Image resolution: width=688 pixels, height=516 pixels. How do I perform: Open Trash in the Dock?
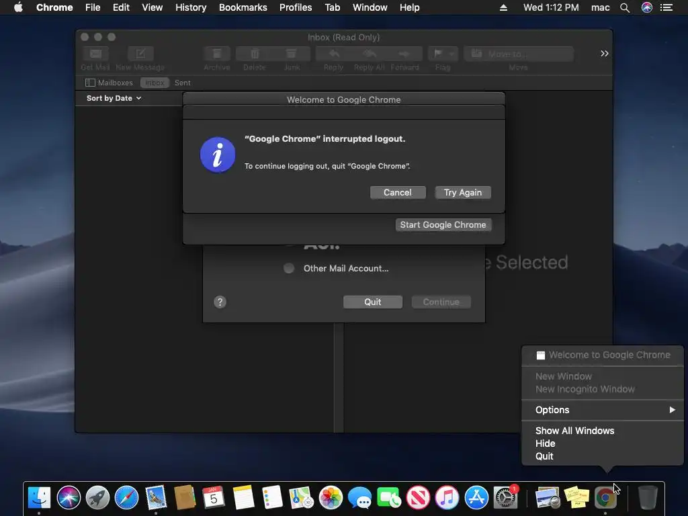647,498
